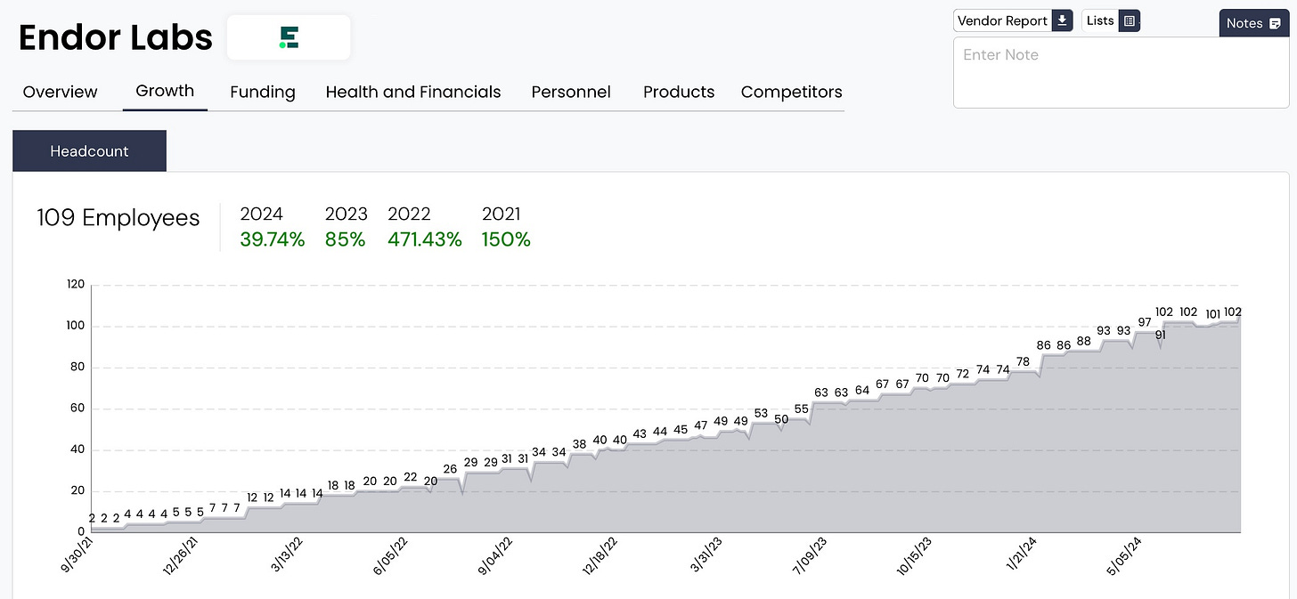Open Lists using its list icon
Viewport: 1297px width, 599px height.
[1129, 20]
